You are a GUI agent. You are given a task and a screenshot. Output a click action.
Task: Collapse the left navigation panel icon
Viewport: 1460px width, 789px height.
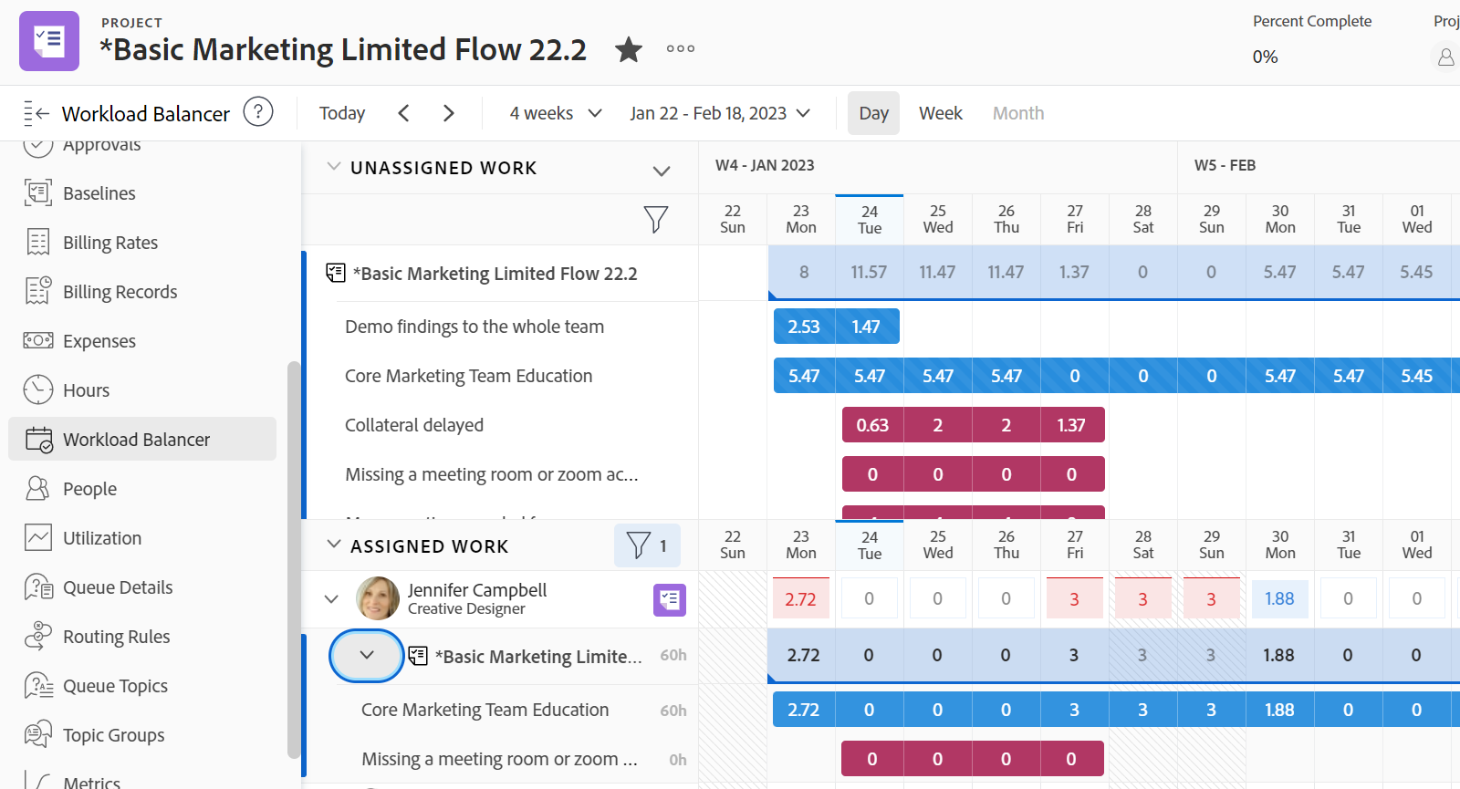point(36,113)
